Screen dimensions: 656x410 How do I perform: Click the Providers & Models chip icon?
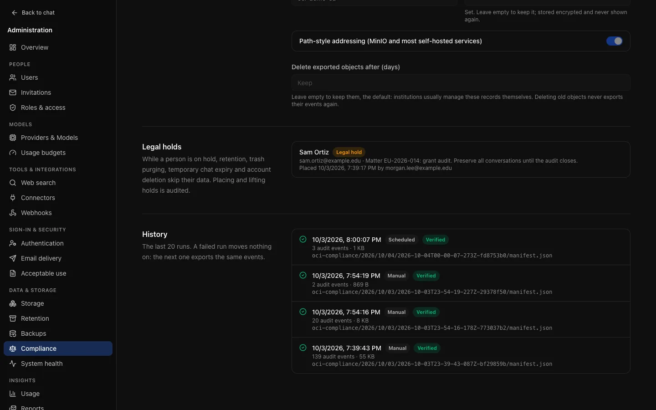13,138
